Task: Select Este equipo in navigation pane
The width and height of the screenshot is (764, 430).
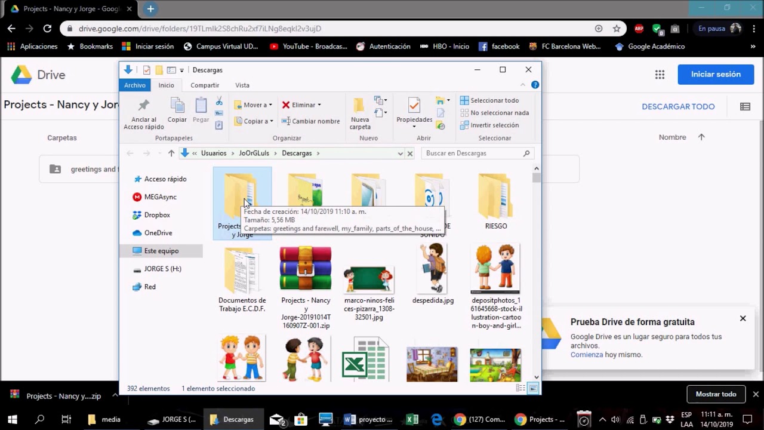Action: pos(161,251)
